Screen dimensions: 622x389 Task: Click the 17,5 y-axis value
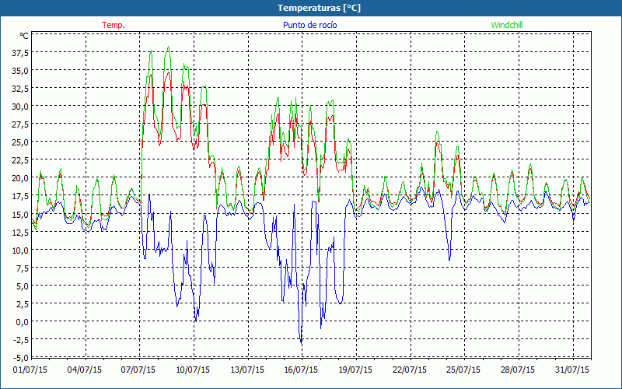point(20,196)
